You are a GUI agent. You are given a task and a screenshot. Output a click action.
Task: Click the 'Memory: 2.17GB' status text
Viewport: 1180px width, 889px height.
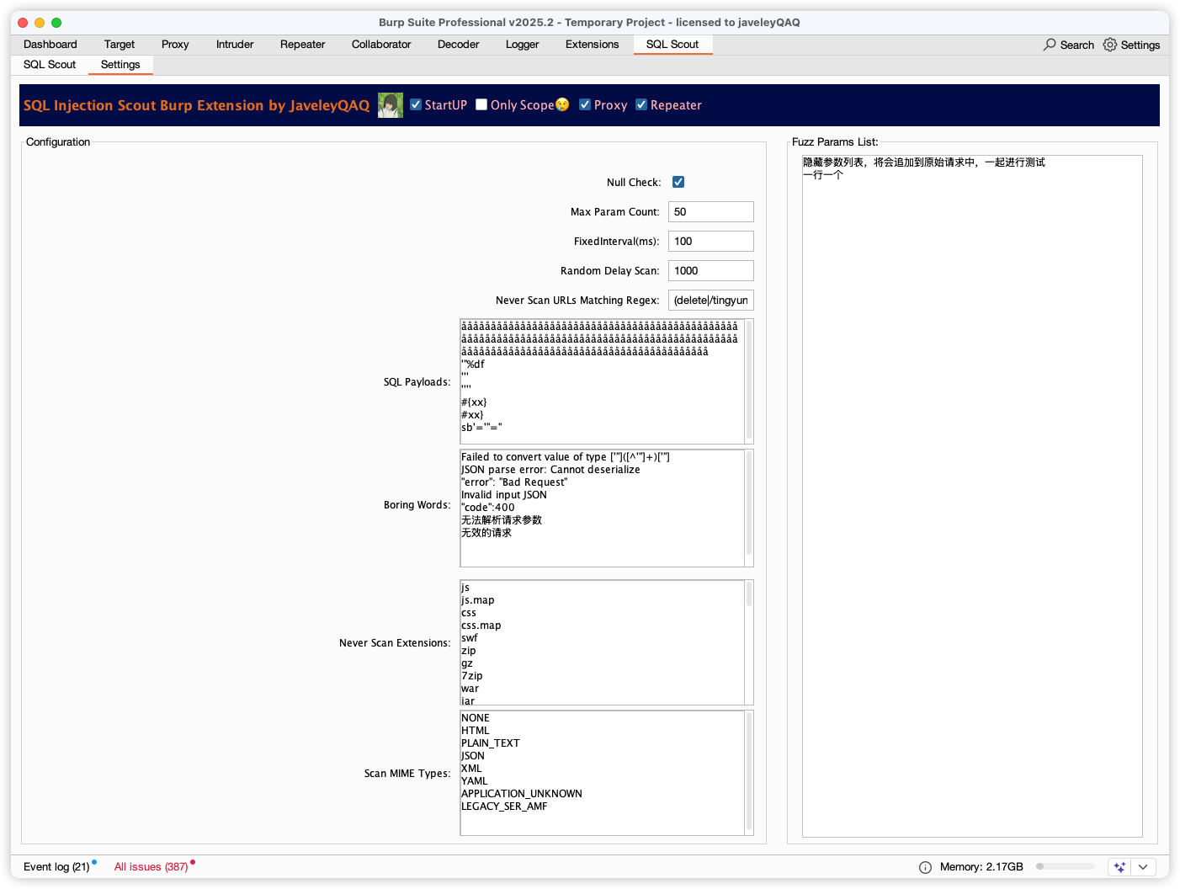coord(981,867)
